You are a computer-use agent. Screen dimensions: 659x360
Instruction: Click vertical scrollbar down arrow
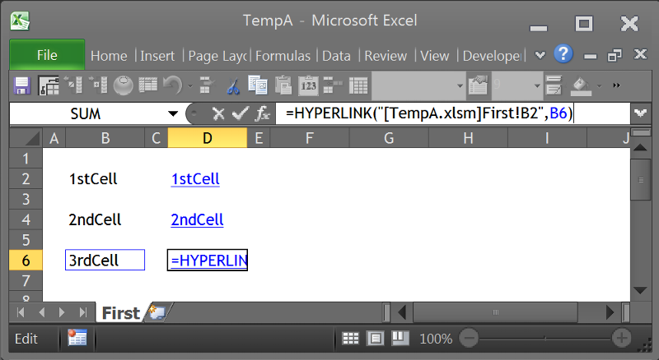tap(641, 290)
